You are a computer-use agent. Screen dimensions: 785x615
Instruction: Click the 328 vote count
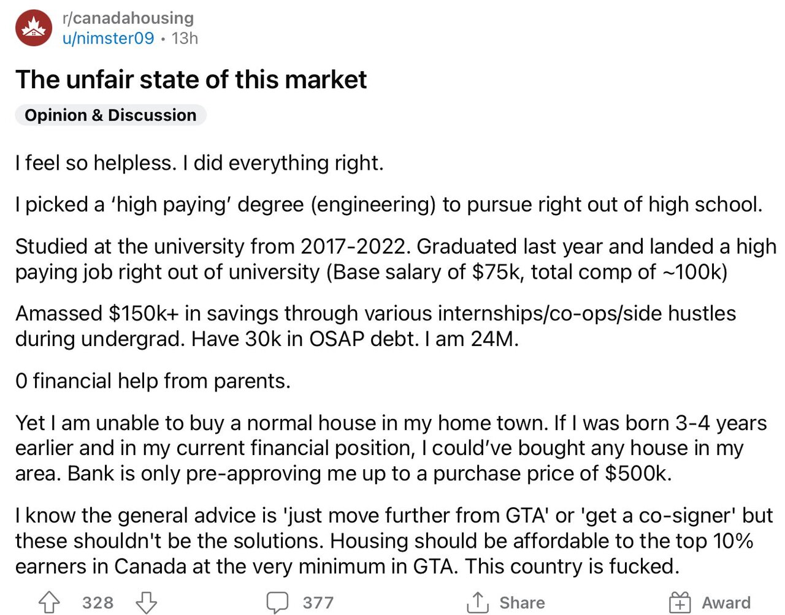click(x=98, y=603)
